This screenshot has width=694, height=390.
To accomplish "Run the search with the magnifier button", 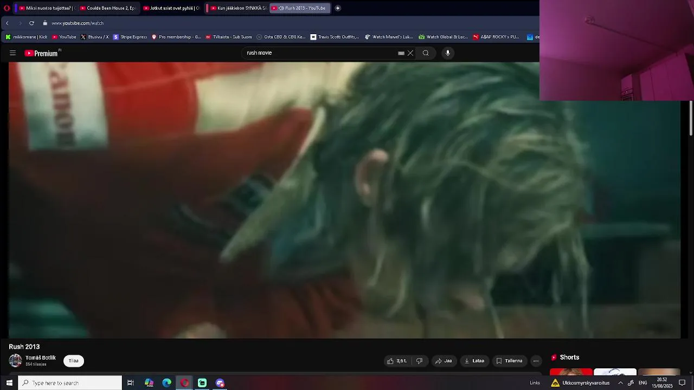I will (x=426, y=53).
